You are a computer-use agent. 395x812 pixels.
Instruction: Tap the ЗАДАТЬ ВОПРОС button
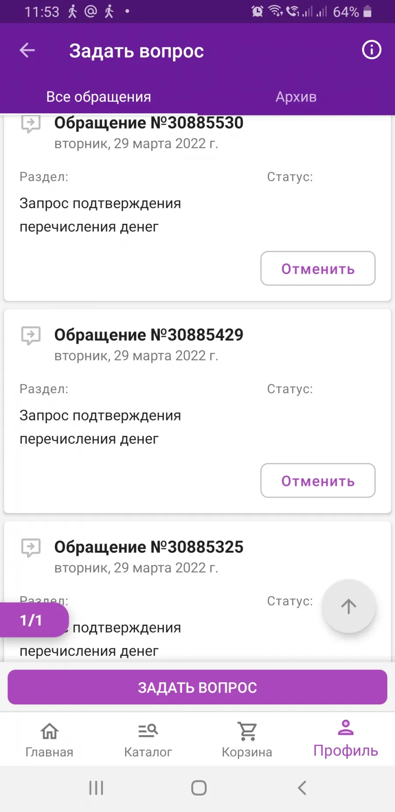197,687
